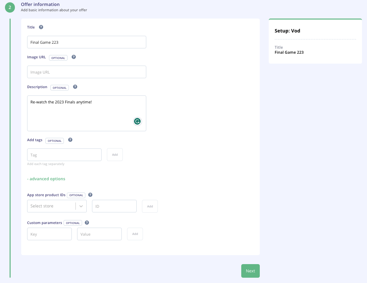Viewport: 367px width, 283px height.
Task: Click the 'Add each tag separately' hint
Action: point(46,164)
